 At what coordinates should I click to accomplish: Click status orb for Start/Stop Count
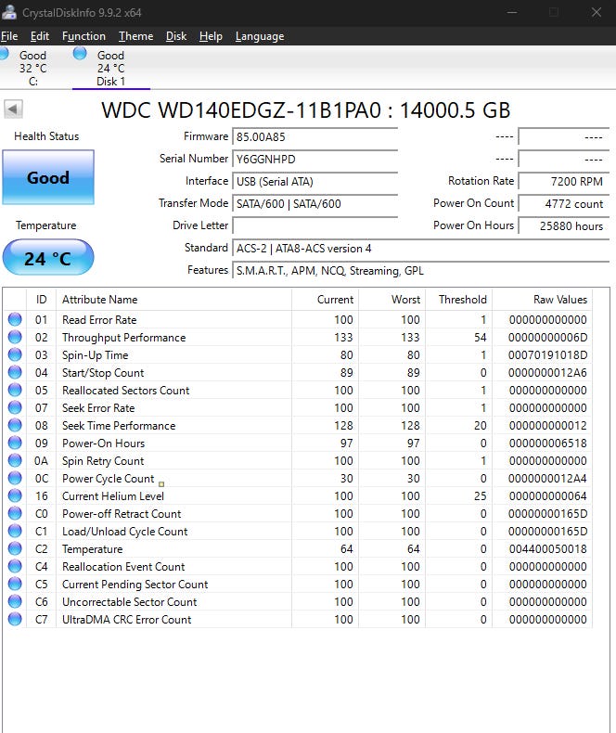click(15, 372)
